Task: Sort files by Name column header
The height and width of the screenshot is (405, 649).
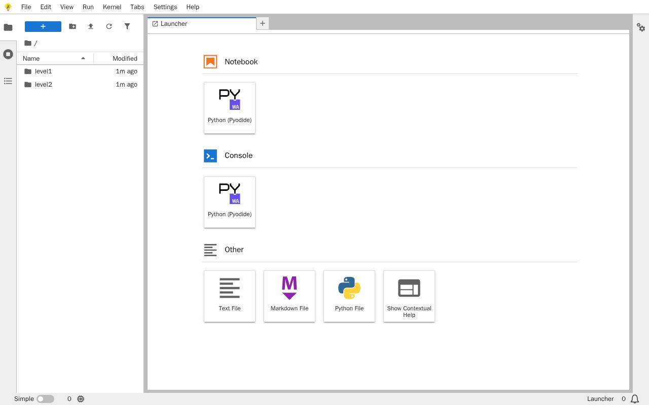Action: coord(55,58)
